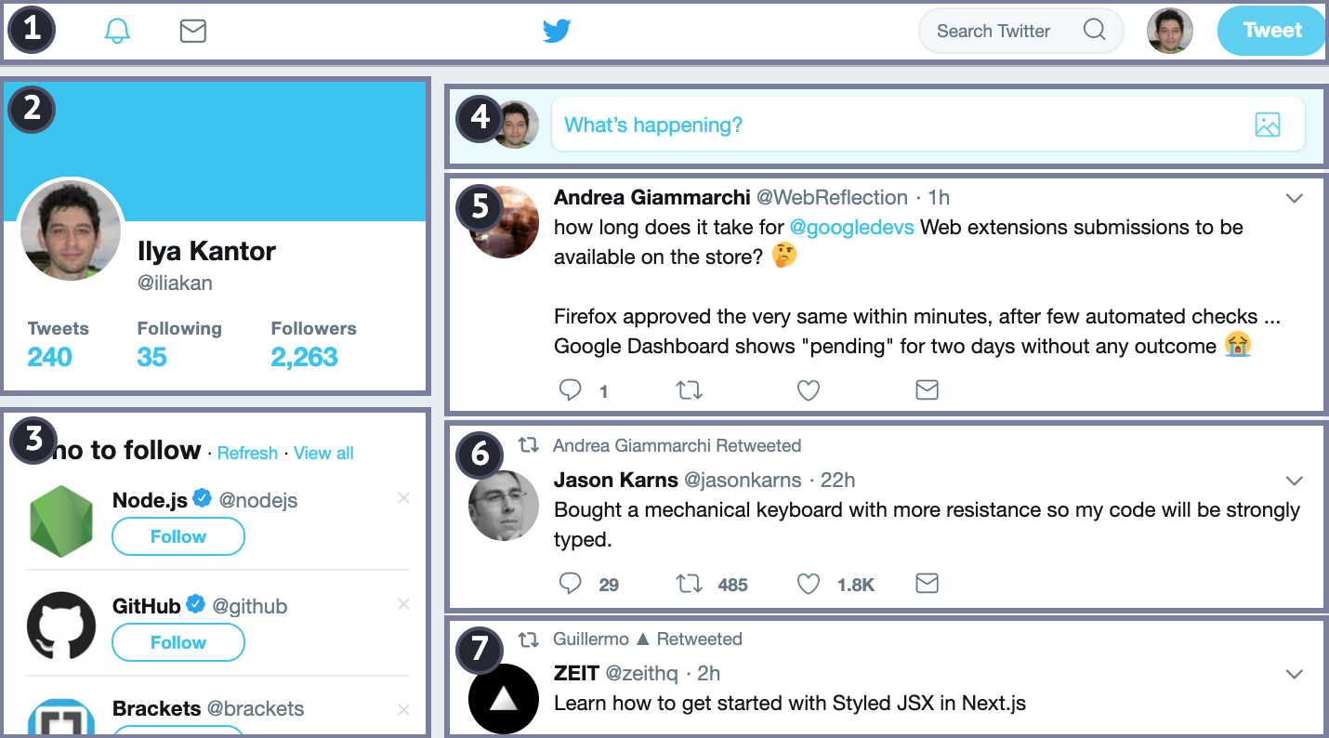Expand the ZEIT tweet menu chevron
Image resolution: width=1329 pixels, height=738 pixels.
(1294, 674)
